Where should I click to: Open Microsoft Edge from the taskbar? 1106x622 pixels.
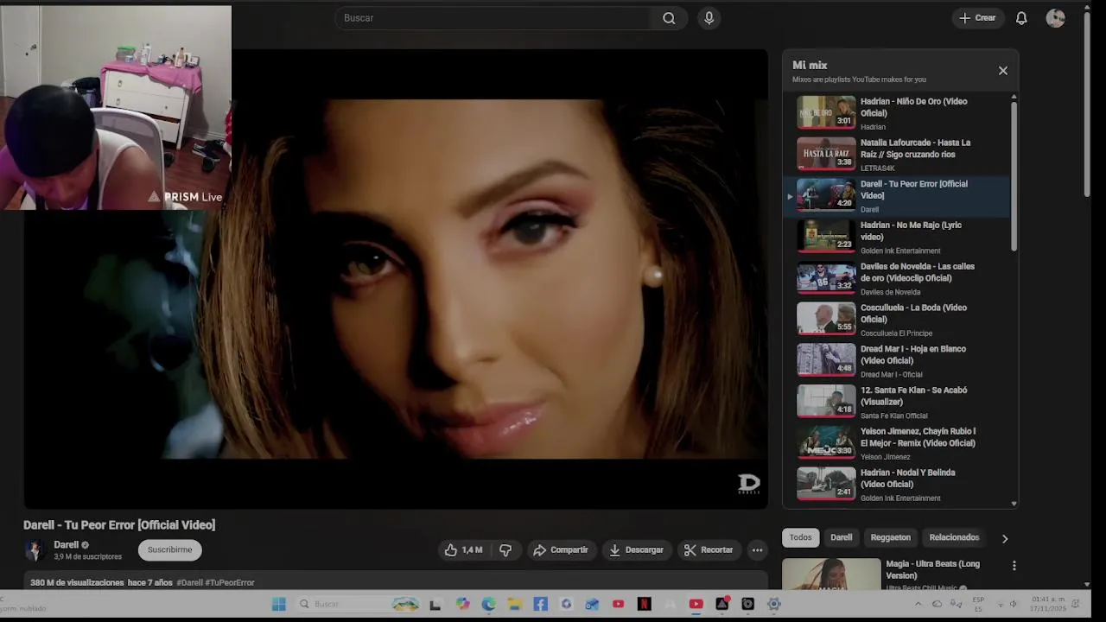488,605
